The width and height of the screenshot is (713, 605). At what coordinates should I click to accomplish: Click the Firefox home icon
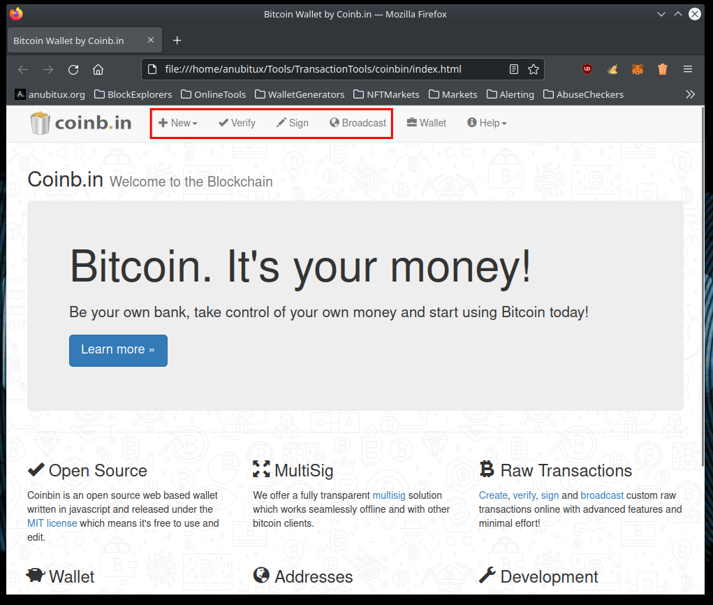[x=98, y=69]
